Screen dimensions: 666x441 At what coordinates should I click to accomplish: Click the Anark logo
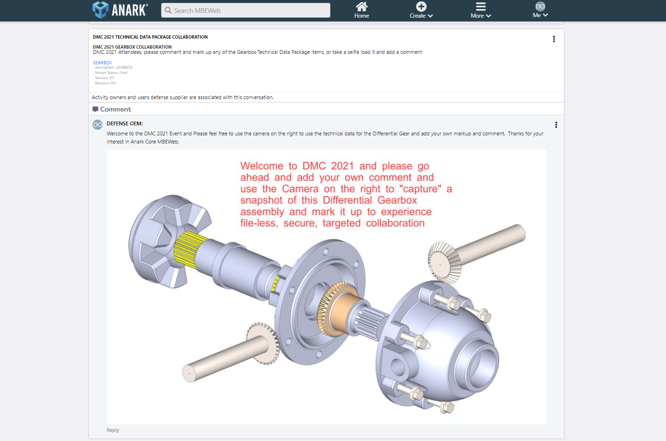(x=120, y=10)
